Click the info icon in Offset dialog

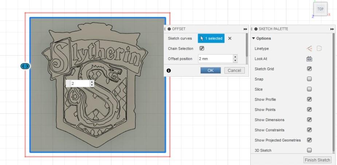169,70
